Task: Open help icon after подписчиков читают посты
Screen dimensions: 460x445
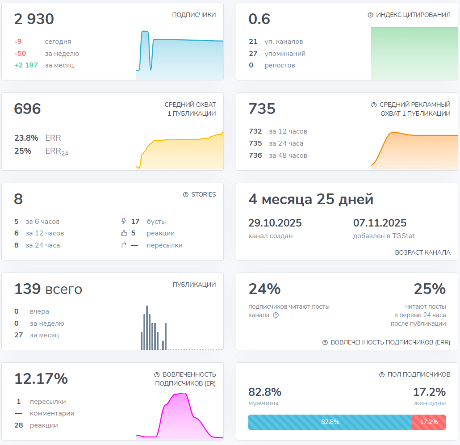Action: coord(276,315)
